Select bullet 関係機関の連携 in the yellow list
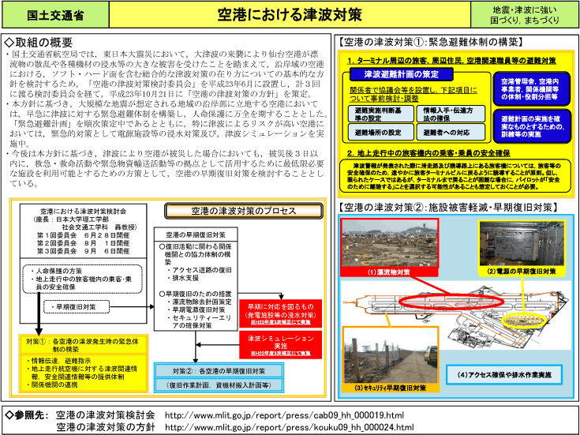The height and width of the screenshot is (435, 580). (54, 384)
